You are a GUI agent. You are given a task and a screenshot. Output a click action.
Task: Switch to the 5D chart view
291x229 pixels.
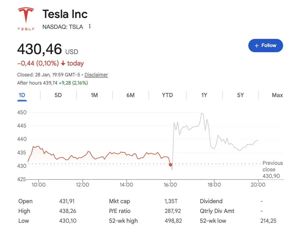click(58, 95)
